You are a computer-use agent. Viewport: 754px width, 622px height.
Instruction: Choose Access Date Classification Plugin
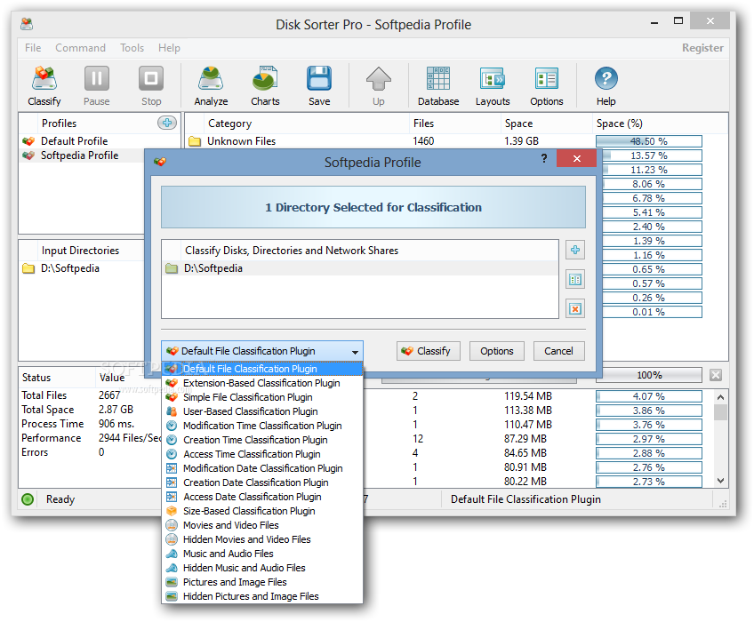click(x=262, y=497)
